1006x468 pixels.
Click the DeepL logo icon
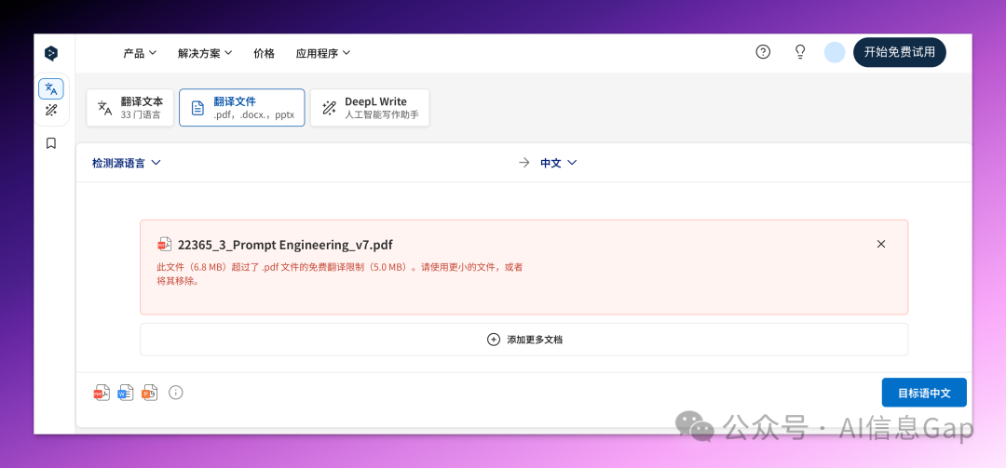51,53
